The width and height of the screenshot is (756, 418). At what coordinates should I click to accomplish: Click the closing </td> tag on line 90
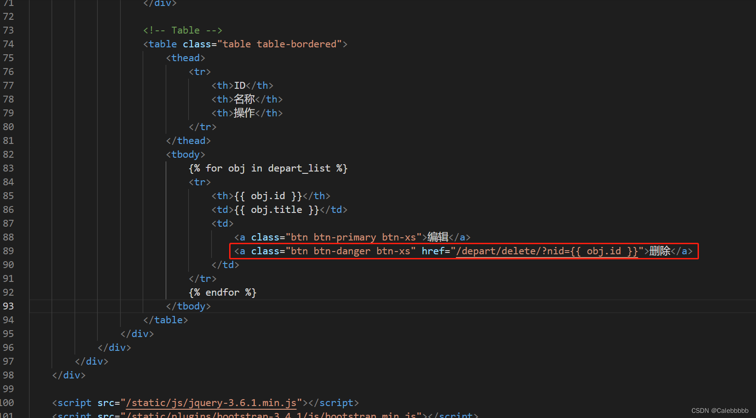click(225, 265)
